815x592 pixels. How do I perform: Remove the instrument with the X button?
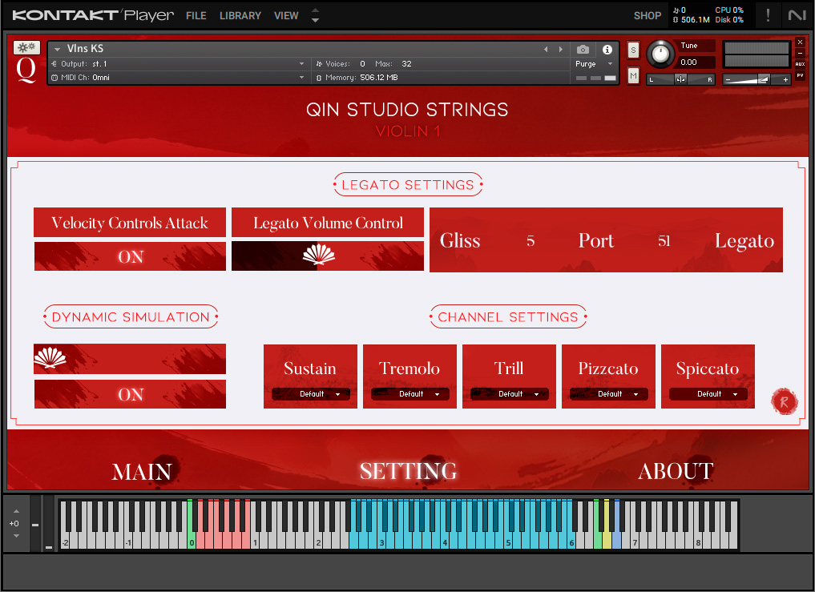click(x=801, y=42)
